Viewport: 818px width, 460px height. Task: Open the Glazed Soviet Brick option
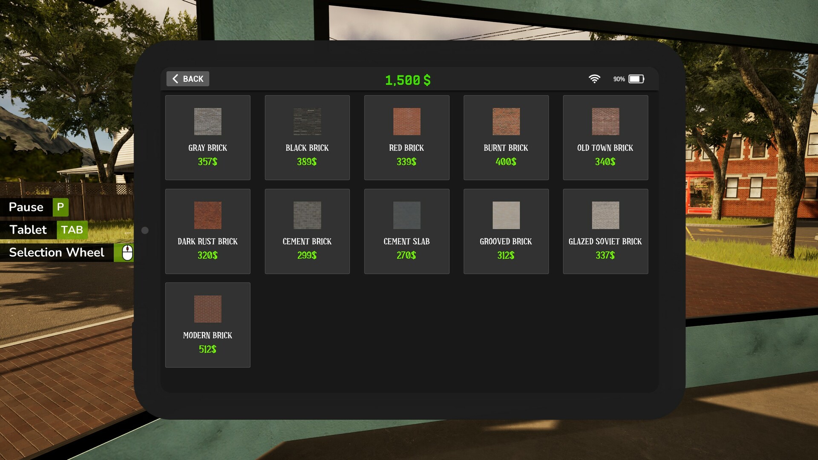[x=605, y=231]
